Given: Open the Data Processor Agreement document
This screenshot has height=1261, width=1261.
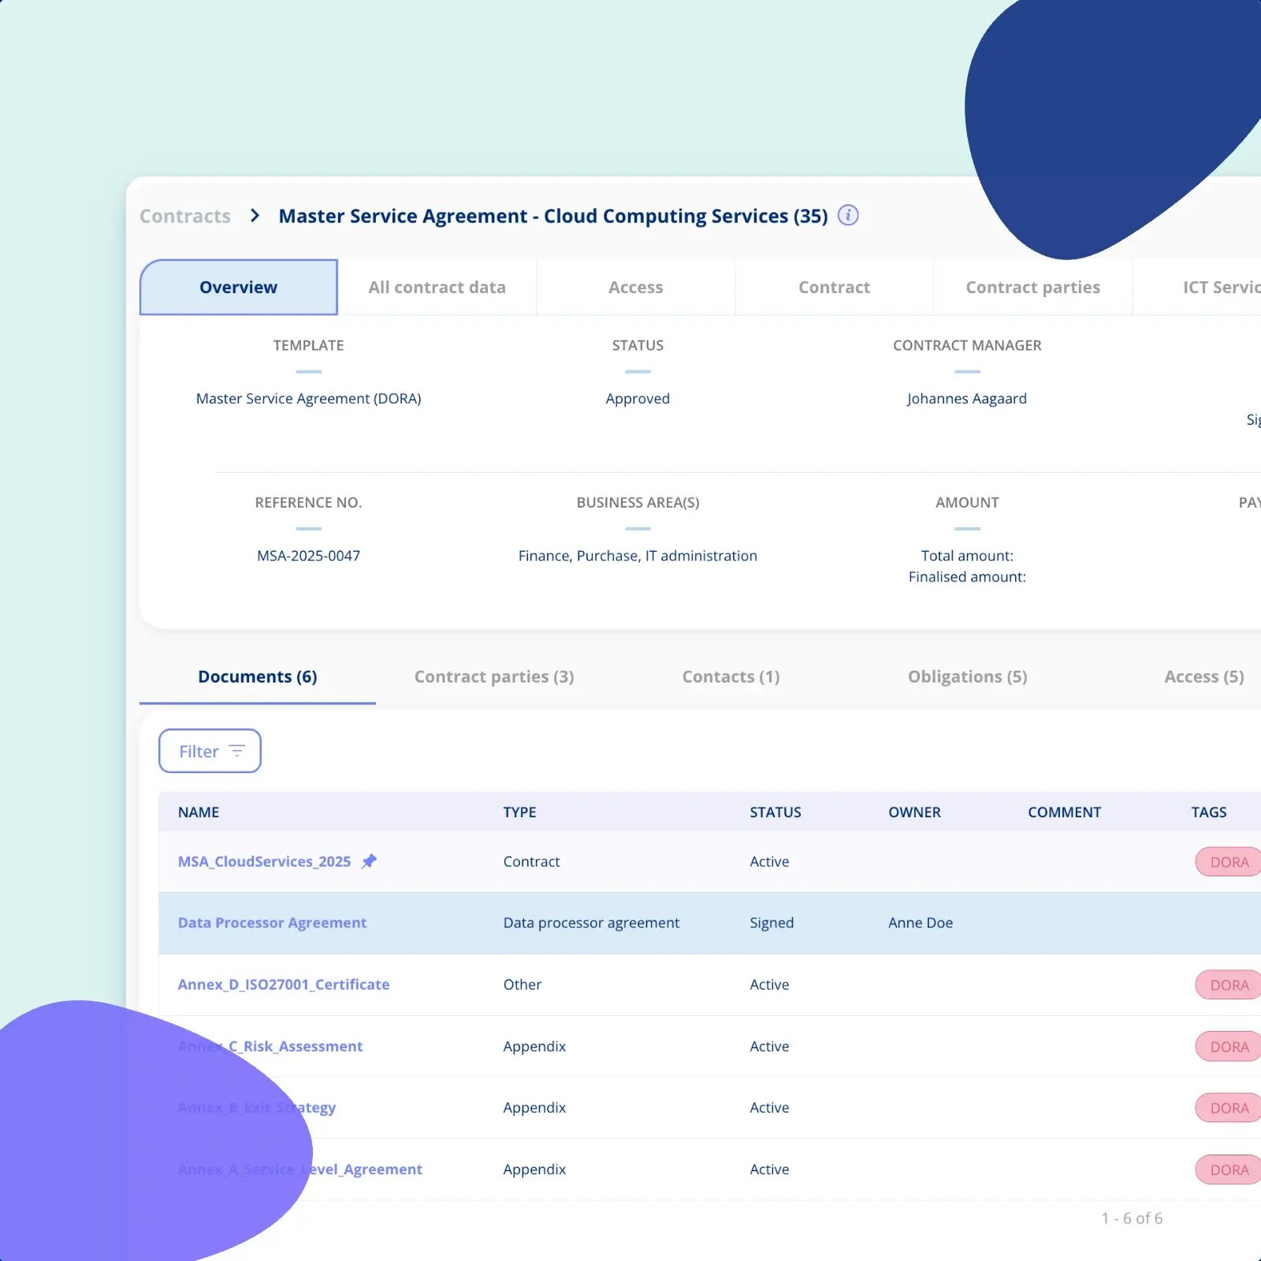Looking at the screenshot, I should tap(272, 923).
